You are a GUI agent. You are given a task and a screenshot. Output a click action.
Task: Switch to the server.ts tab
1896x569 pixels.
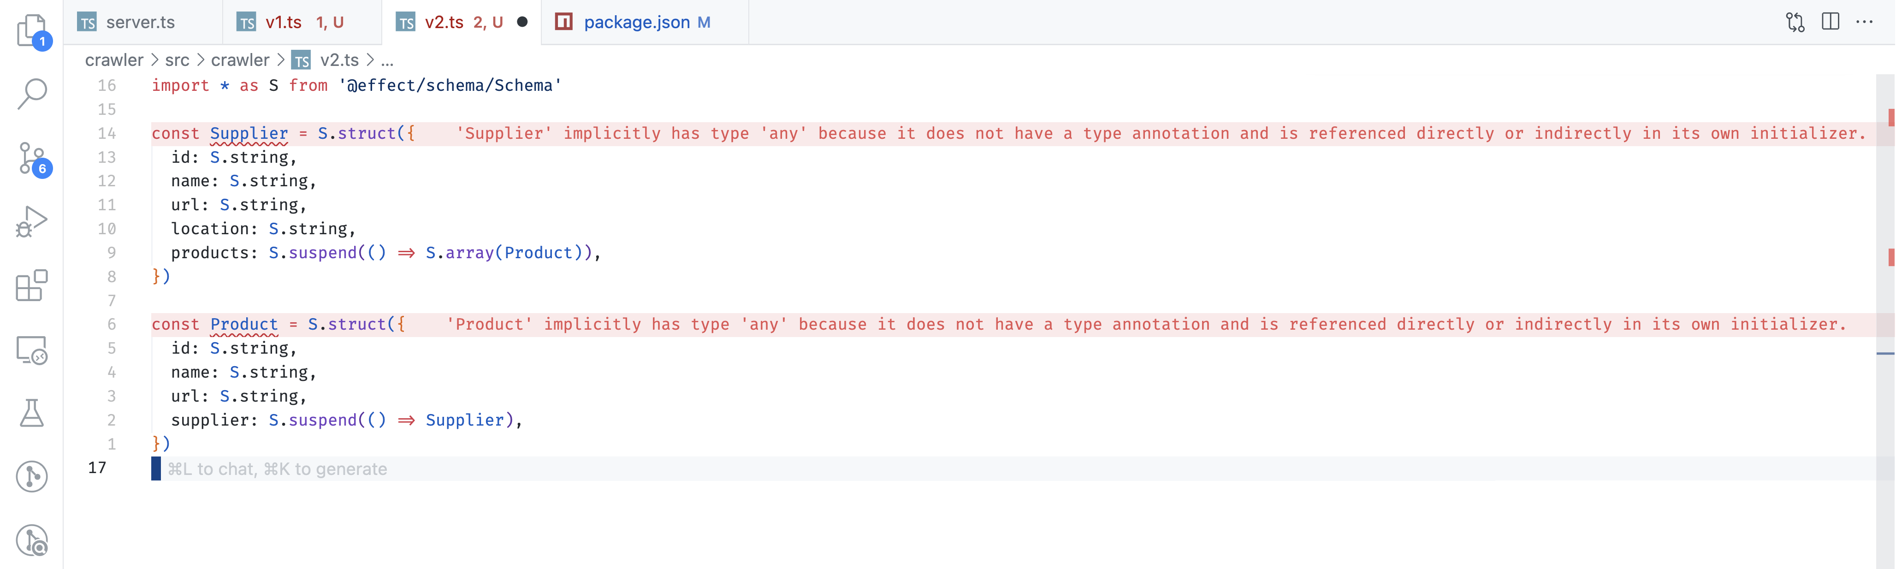[140, 22]
